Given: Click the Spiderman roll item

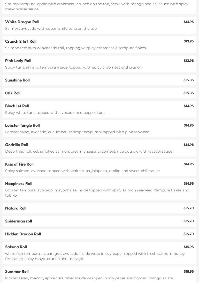Looking at the screenshot, I should [x=19, y=221].
